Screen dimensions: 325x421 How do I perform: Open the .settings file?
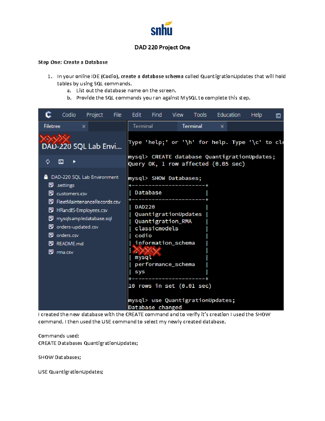click(65, 185)
